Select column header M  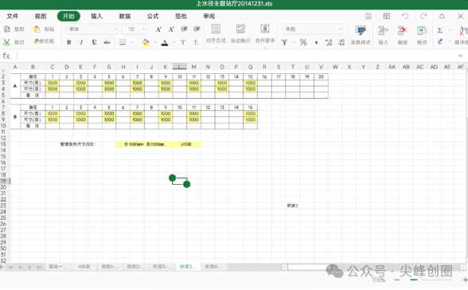[193, 67]
